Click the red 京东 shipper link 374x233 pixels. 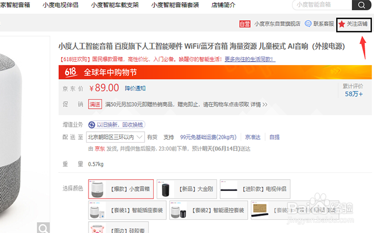pyautogui.click(x=100, y=149)
